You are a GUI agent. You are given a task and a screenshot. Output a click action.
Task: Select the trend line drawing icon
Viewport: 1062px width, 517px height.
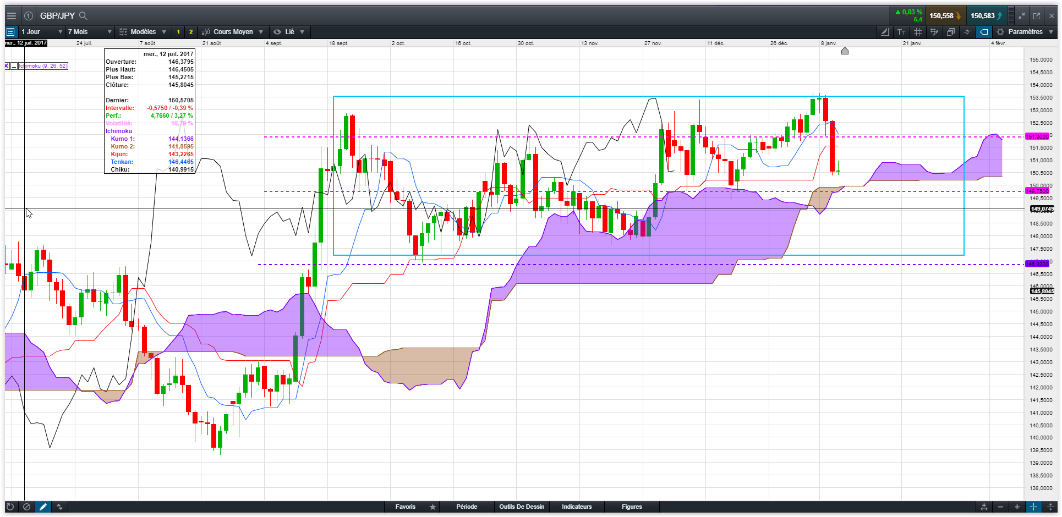884,32
